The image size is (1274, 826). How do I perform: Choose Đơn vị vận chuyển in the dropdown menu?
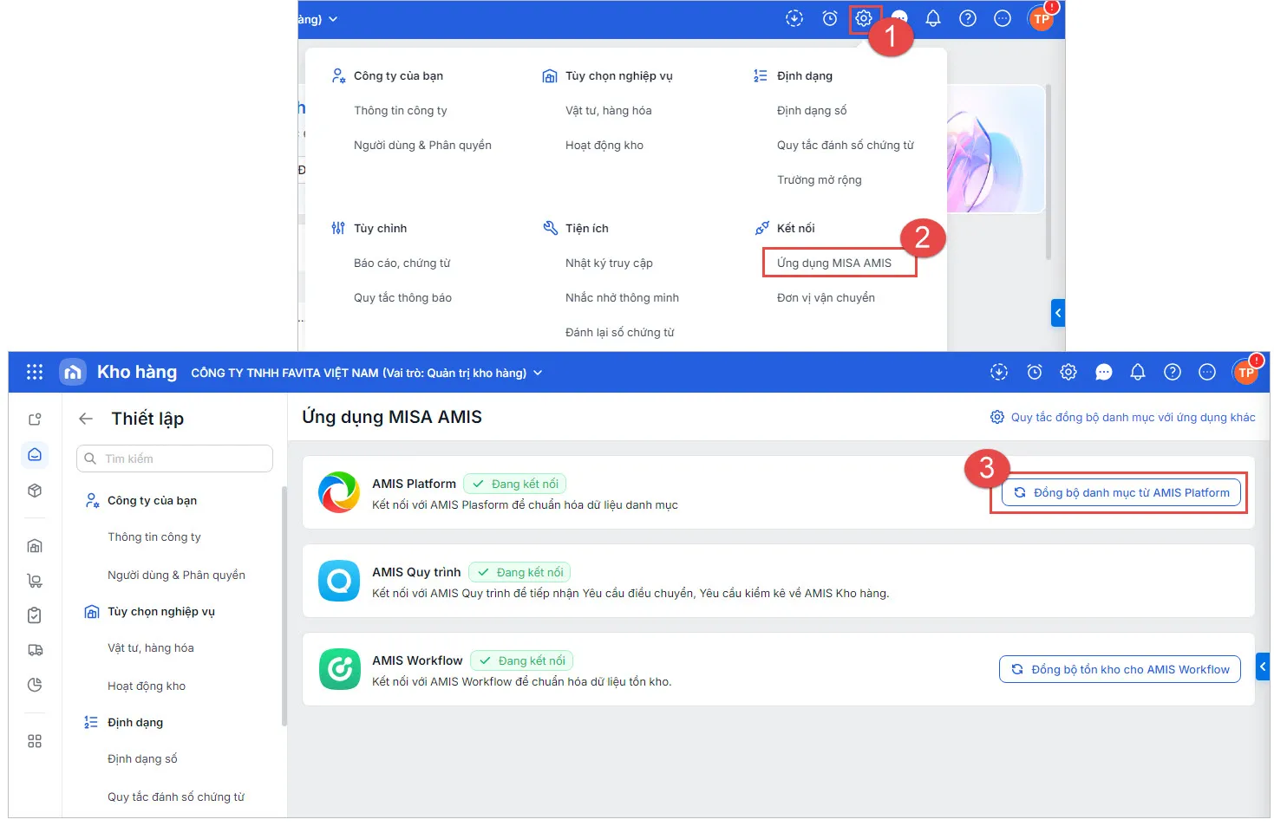pyautogui.click(x=826, y=297)
